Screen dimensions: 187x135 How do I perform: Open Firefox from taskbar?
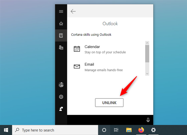(141, 130)
